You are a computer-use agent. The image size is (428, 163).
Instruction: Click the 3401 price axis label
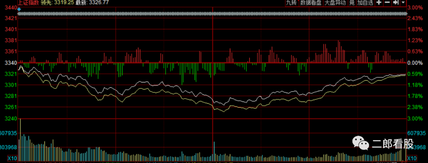11,29
